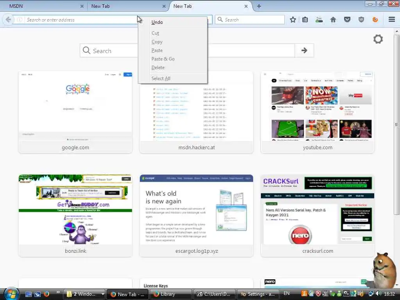The image size is (400, 300).
Task: Open new tab page settings gear
Action: pyautogui.click(x=378, y=39)
